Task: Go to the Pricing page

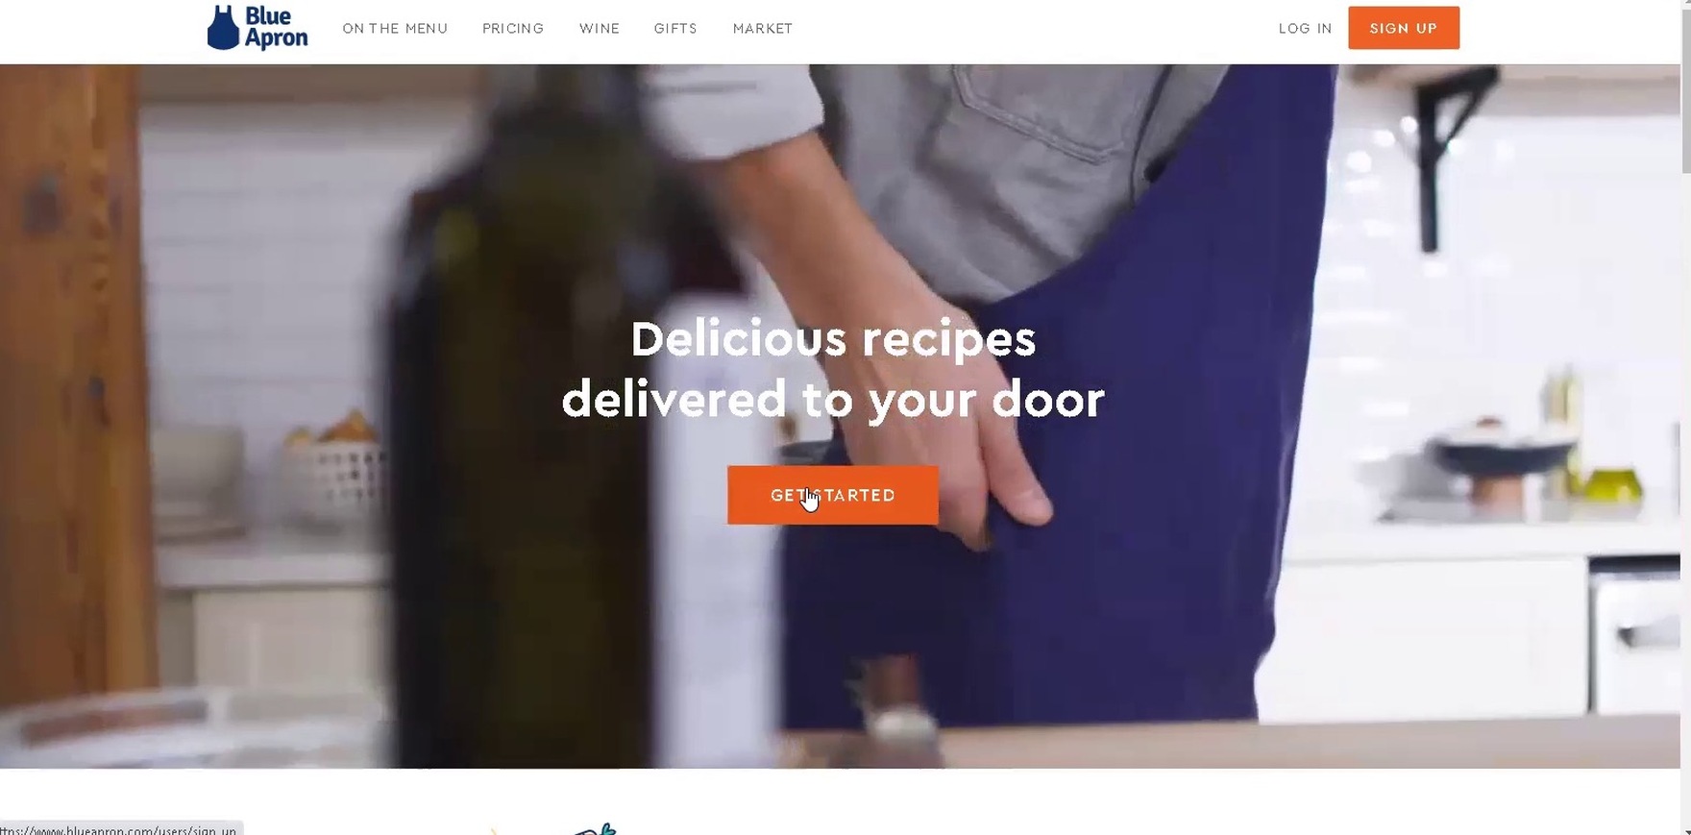Action: pyautogui.click(x=513, y=29)
